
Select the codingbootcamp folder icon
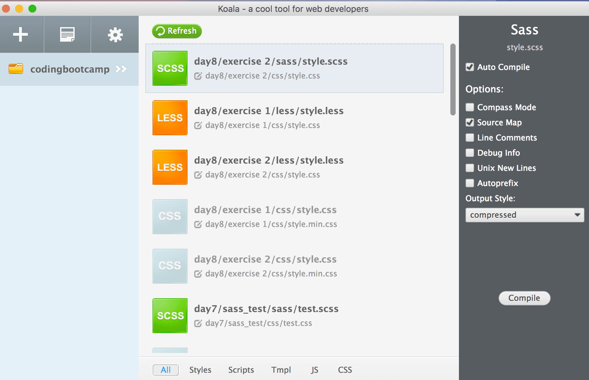click(16, 69)
